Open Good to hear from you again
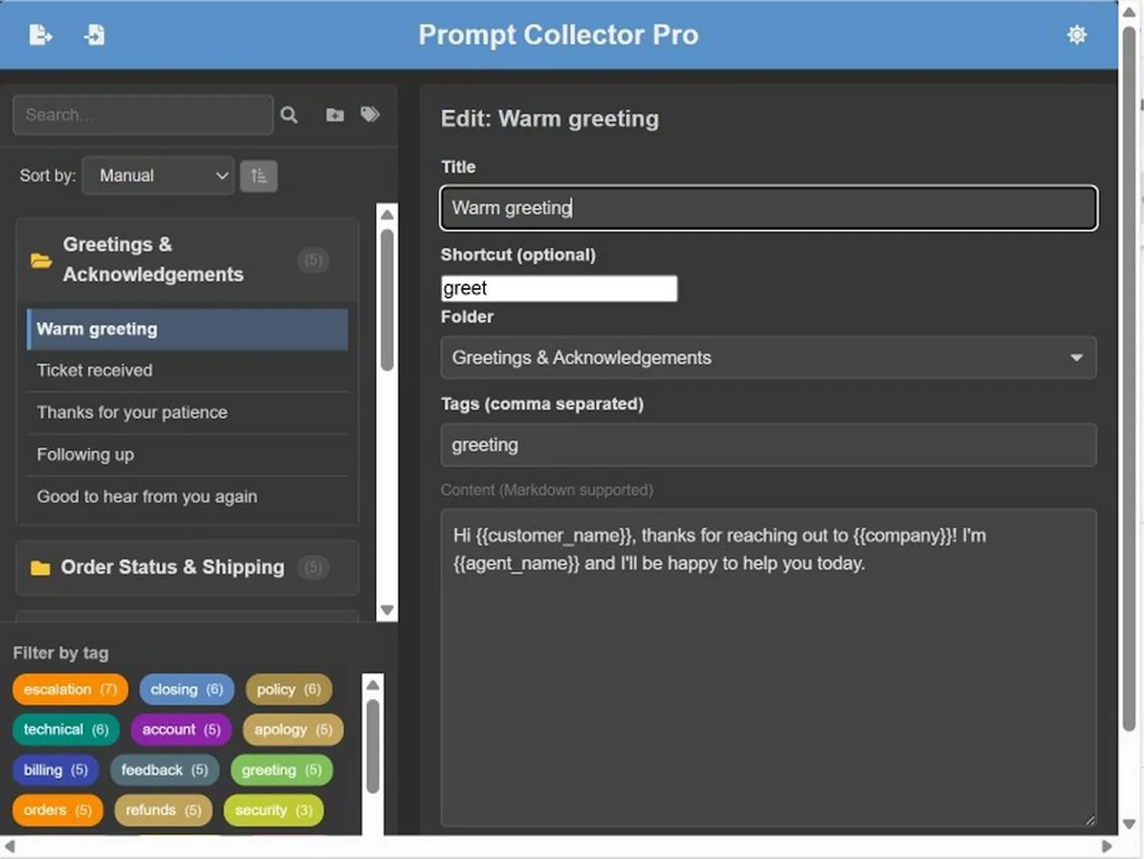Viewport: 1144px width, 859px height. [187, 496]
